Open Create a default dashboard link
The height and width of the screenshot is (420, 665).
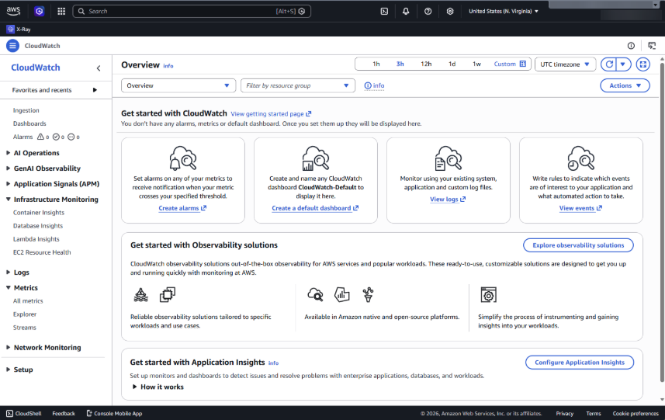pos(315,208)
